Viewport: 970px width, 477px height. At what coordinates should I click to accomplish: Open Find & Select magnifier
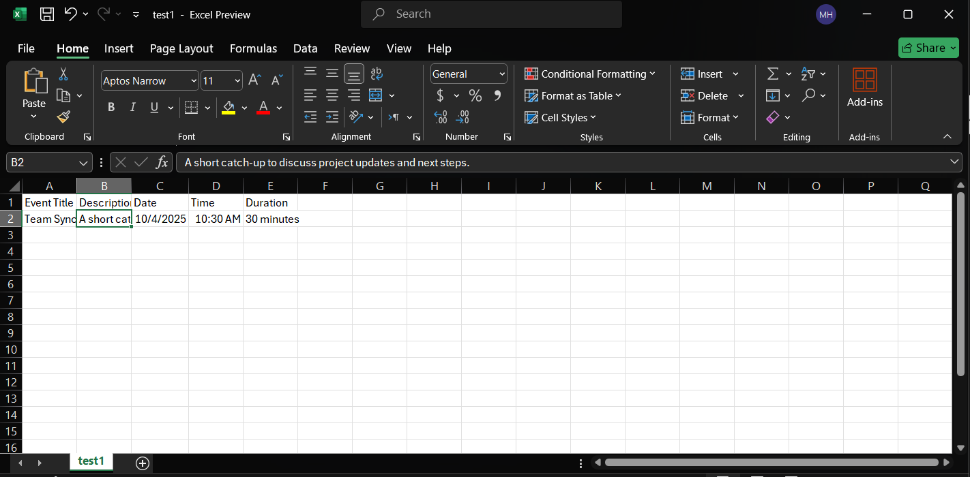pyautogui.click(x=808, y=95)
